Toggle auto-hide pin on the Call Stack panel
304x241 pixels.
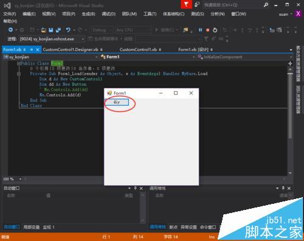click(283, 188)
